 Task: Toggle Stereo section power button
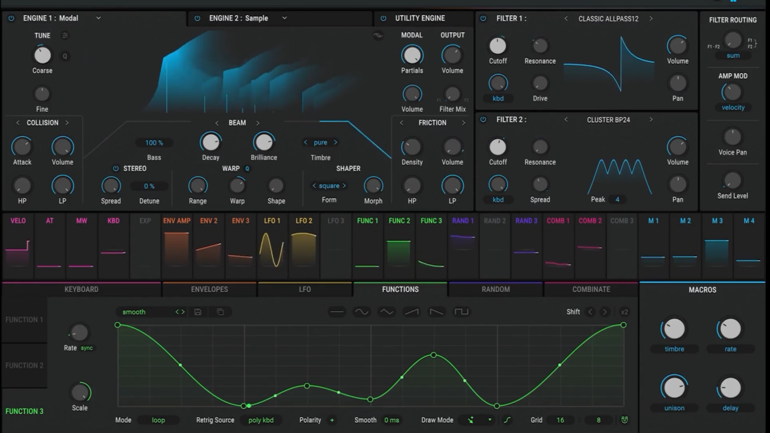[115, 169]
